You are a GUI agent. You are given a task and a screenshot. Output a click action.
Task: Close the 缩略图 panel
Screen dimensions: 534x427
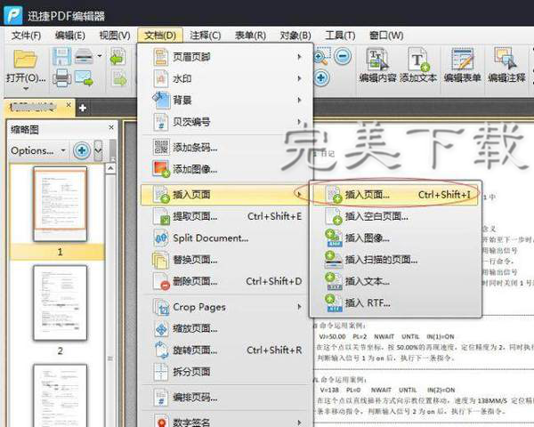coord(112,128)
